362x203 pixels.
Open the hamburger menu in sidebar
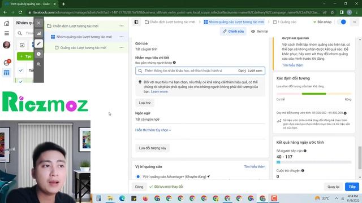coord(7,33)
